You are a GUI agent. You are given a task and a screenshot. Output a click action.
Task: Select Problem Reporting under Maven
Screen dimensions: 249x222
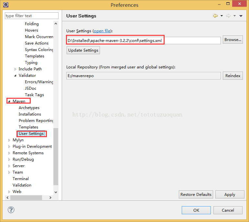[36, 121]
